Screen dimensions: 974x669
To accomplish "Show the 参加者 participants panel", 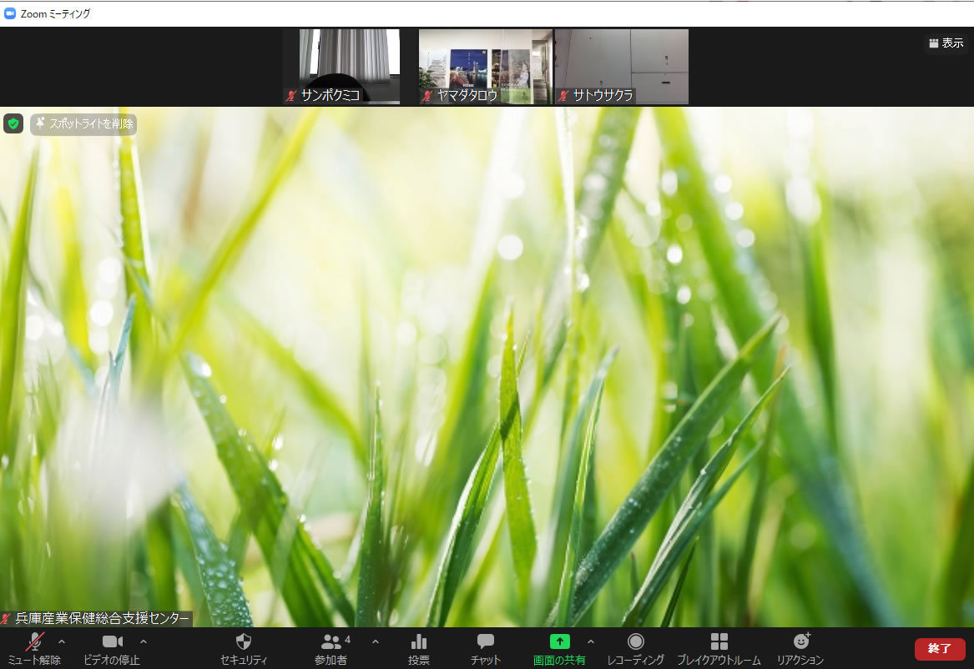I will coord(331,649).
